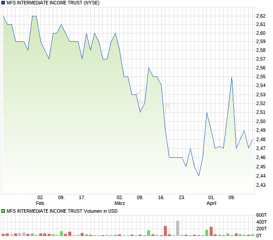Click the 2,51 price axis label
This screenshot has height=240, width=273.
pyautogui.click(x=261, y=112)
